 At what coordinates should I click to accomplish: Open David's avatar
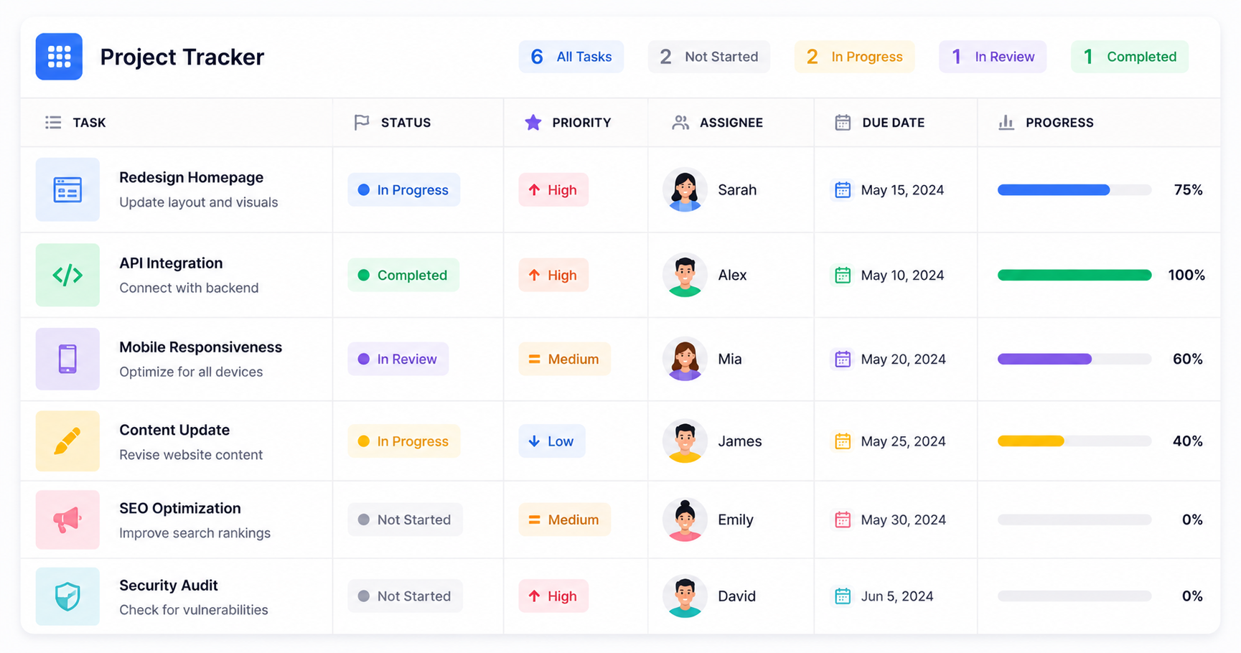click(x=685, y=596)
